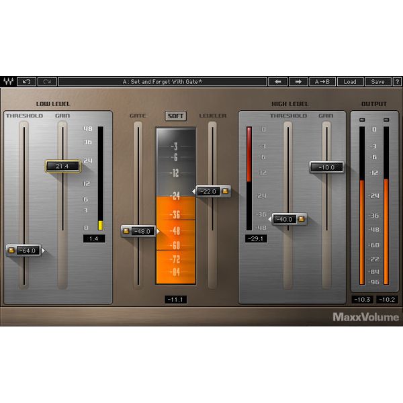Click the High Level Gain slider handle -10.0
Viewport: 403px width, 403px height.
(x=326, y=167)
